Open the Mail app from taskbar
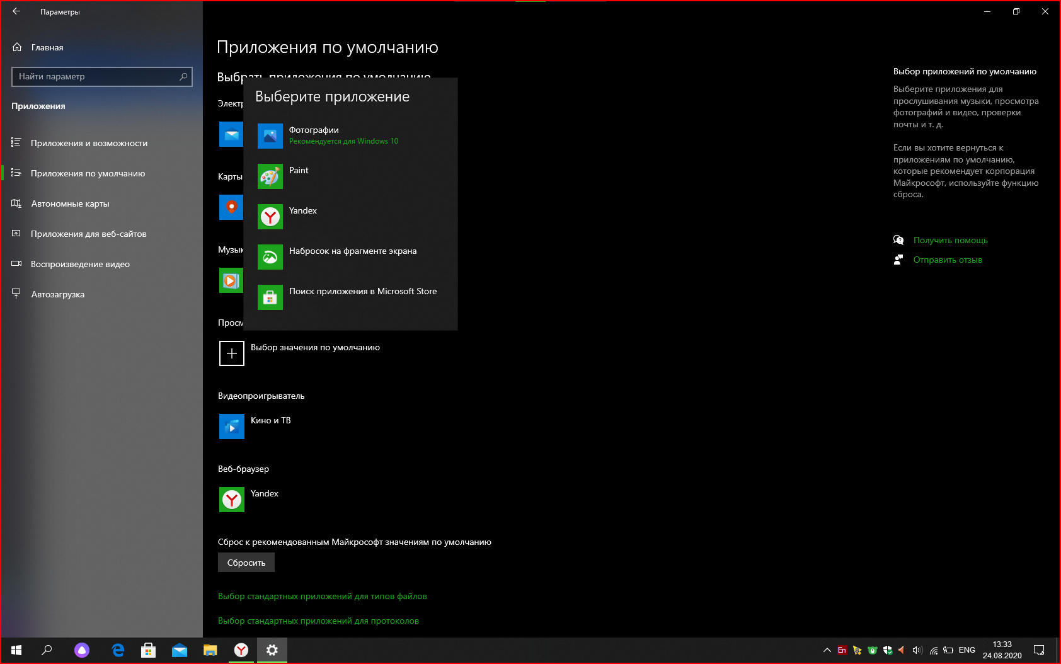This screenshot has height=664, width=1061. tap(180, 650)
